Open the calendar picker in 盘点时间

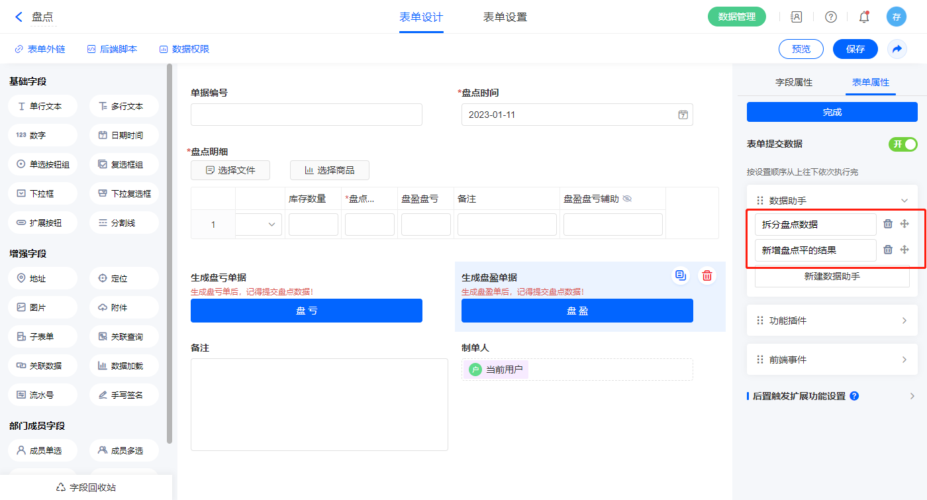(x=683, y=115)
